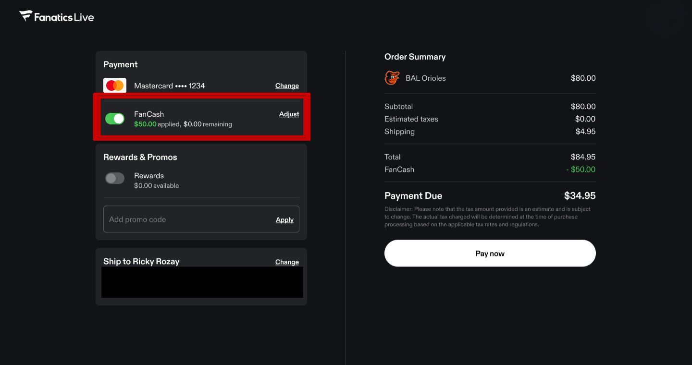692x365 pixels.
Task: Click the $0.00 available rewards text
Action: pyautogui.click(x=157, y=186)
